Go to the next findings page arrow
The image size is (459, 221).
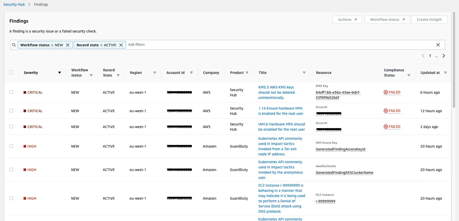(x=444, y=56)
